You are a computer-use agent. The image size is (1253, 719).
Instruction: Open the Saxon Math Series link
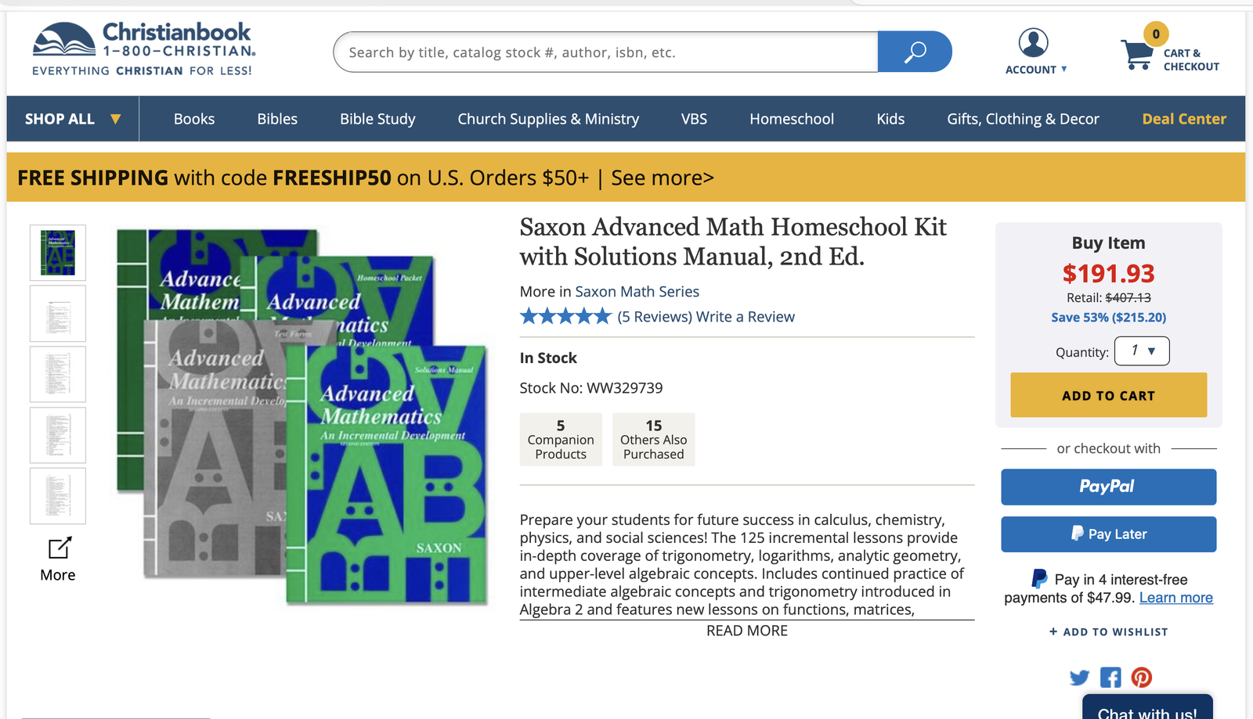tap(637, 292)
